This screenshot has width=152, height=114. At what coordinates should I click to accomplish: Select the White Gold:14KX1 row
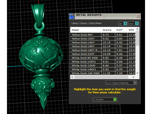pos(103,69)
